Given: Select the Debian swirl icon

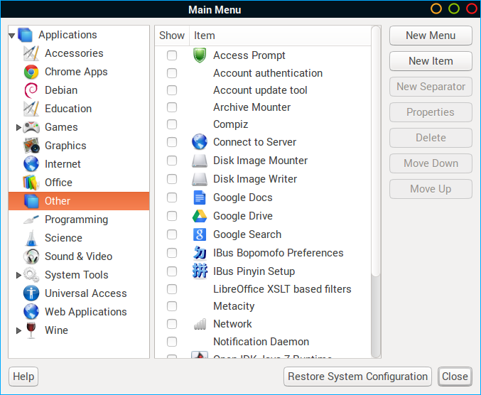Looking at the screenshot, I should (x=31, y=90).
